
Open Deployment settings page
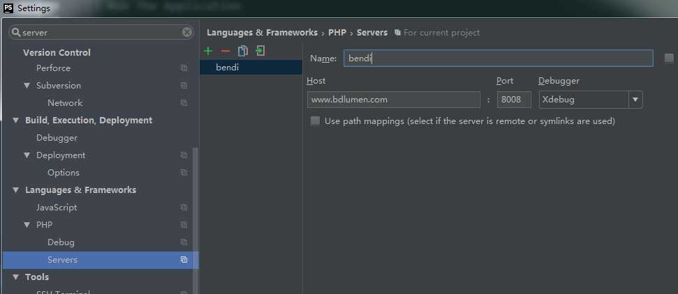(61, 155)
